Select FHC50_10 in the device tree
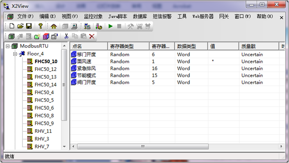Image resolution: width=289 pixels, height=163 pixels. 46,62
